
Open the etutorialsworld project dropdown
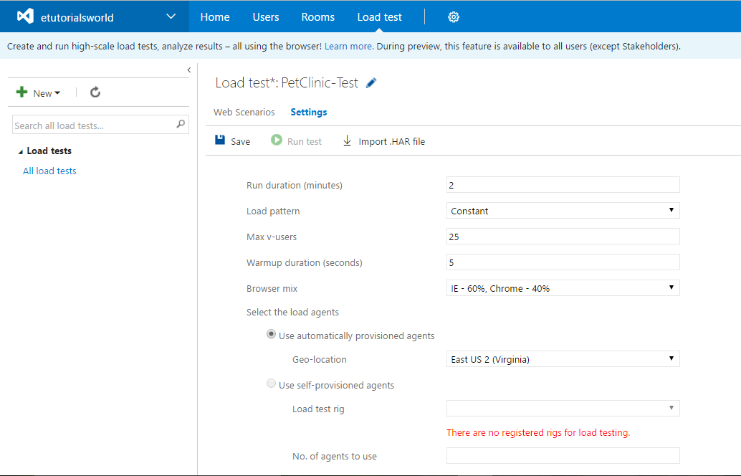171,16
